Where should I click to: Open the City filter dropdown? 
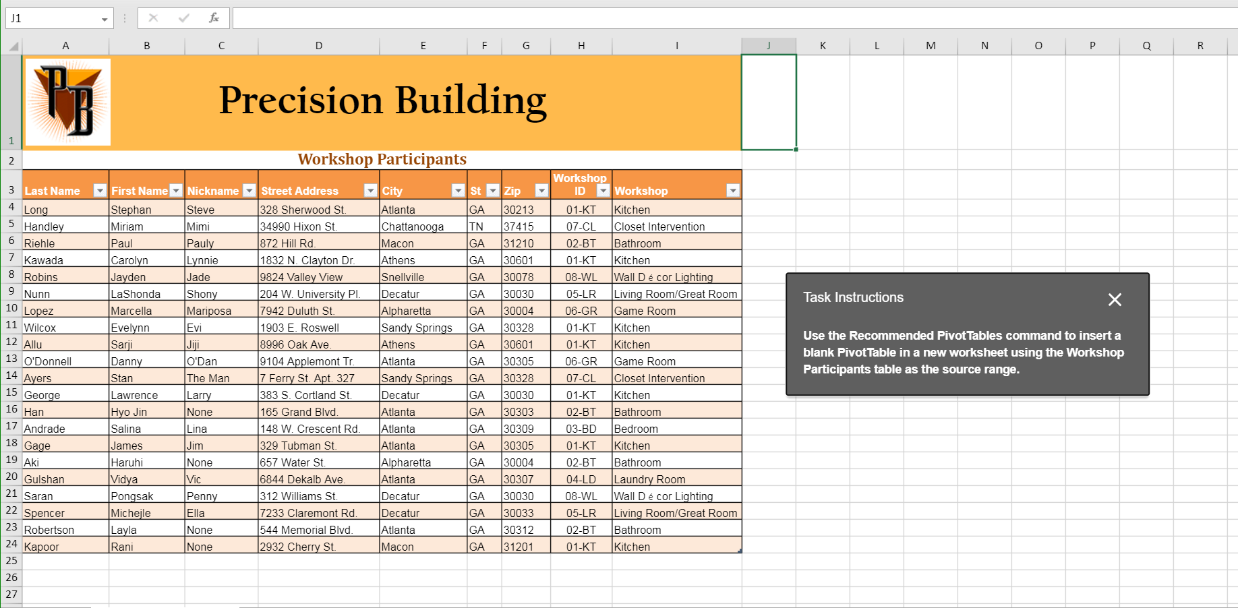[457, 191]
